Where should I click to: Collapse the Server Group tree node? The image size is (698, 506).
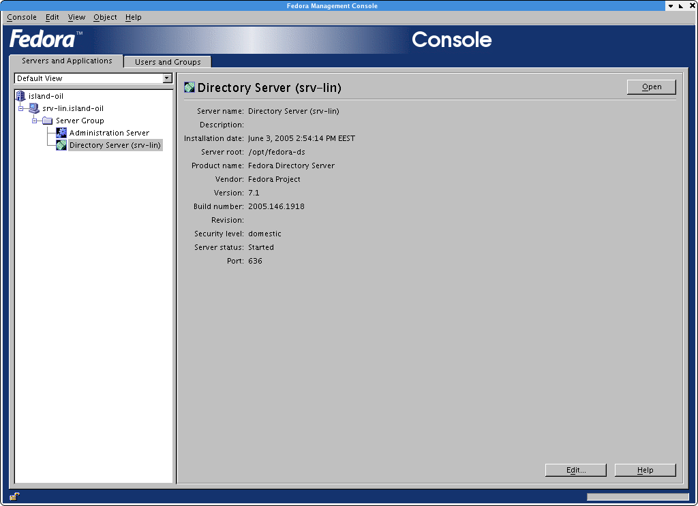[x=34, y=121]
